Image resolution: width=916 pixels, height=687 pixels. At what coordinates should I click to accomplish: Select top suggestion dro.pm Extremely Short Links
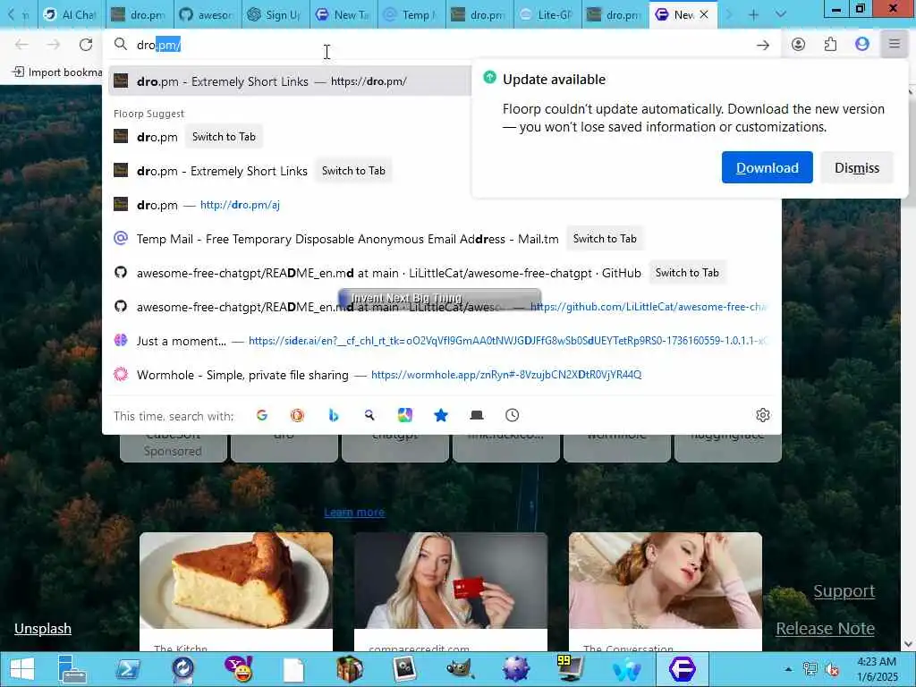click(289, 81)
